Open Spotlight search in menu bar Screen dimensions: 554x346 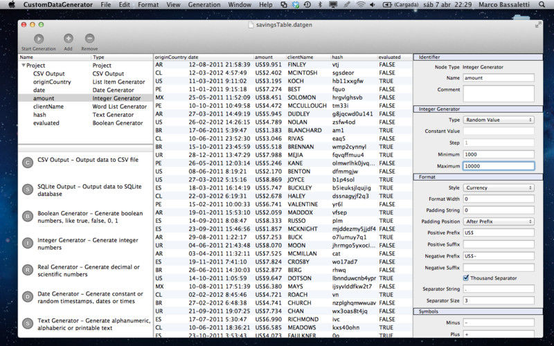542,5
